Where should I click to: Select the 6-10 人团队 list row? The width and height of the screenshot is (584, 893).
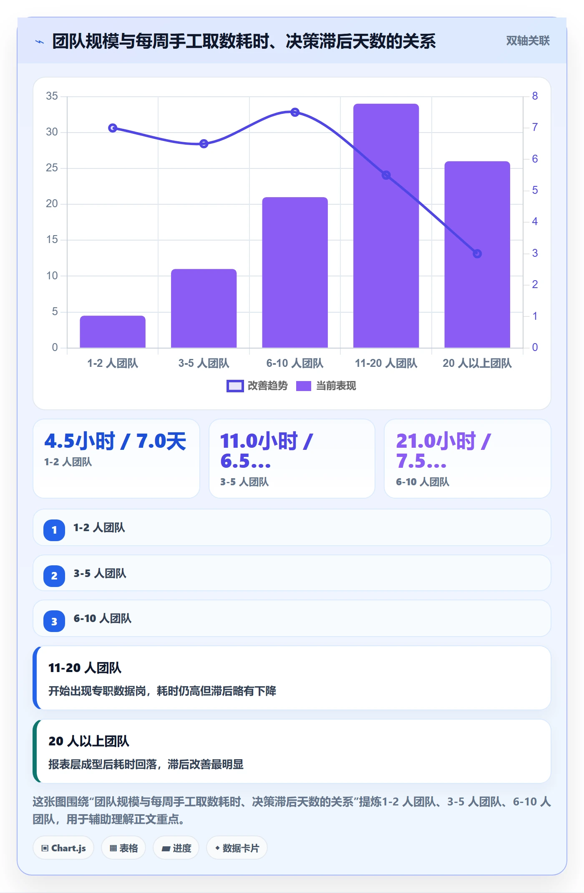click(x=292, y=618)
